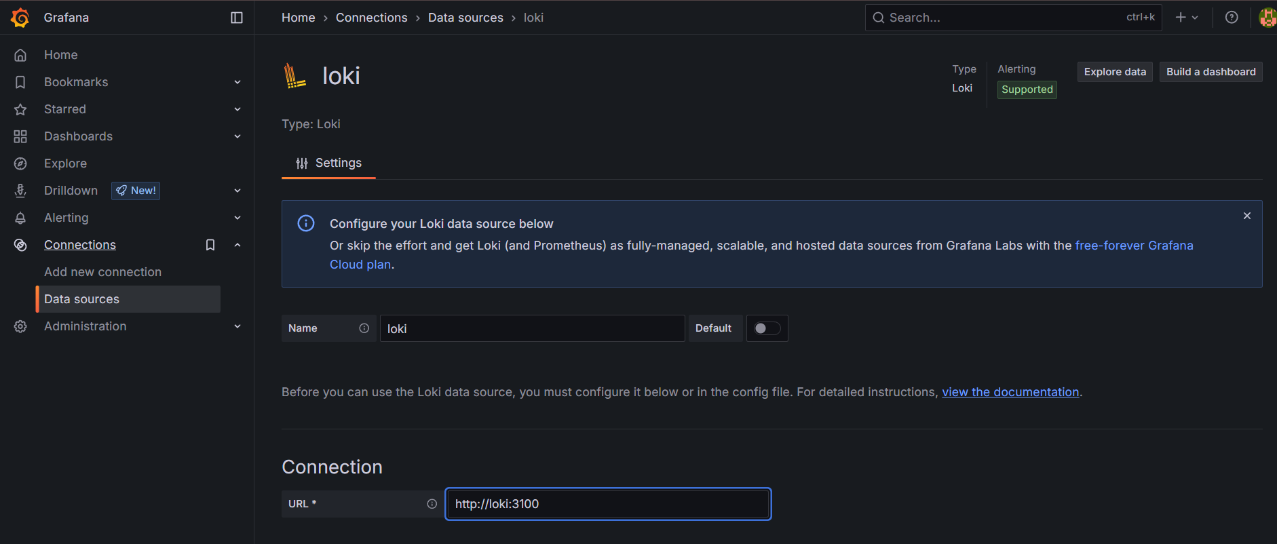Expand the Administration section chevron

237,326
